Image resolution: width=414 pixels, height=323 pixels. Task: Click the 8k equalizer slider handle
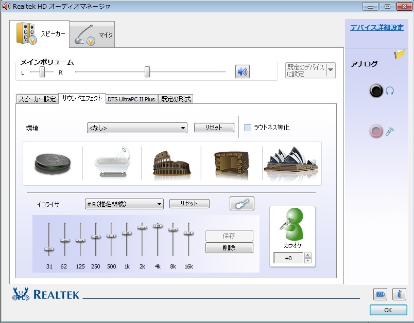173,229
